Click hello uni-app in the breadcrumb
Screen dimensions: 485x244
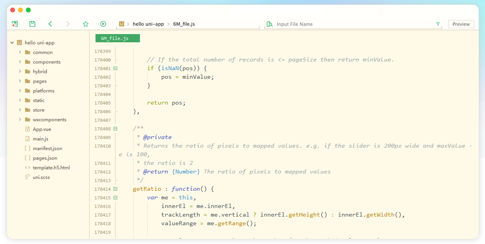pos(148,24)
